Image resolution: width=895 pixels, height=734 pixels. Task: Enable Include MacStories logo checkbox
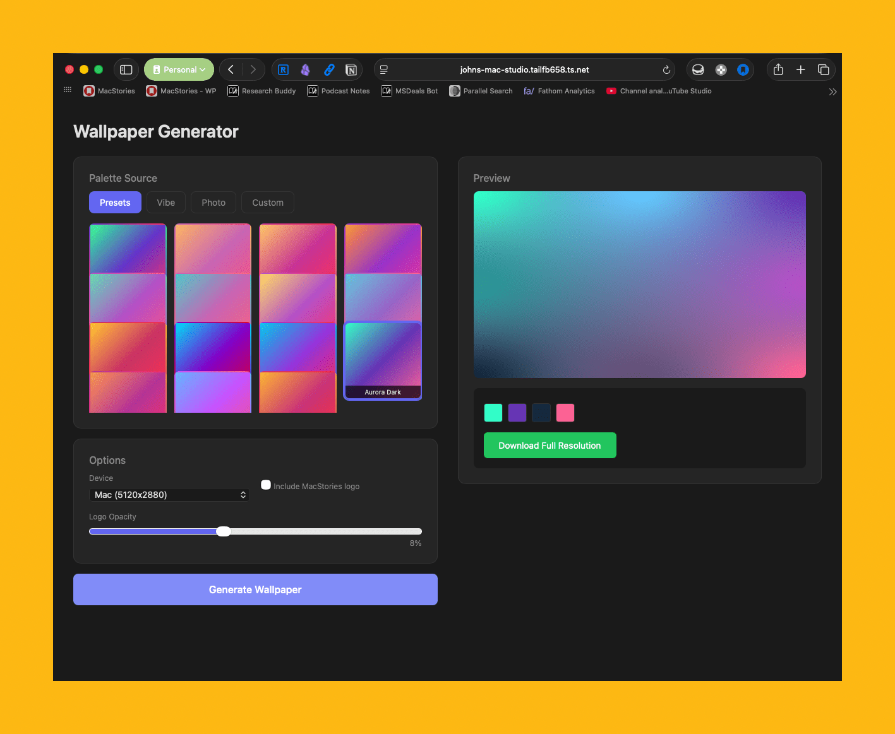266,485
